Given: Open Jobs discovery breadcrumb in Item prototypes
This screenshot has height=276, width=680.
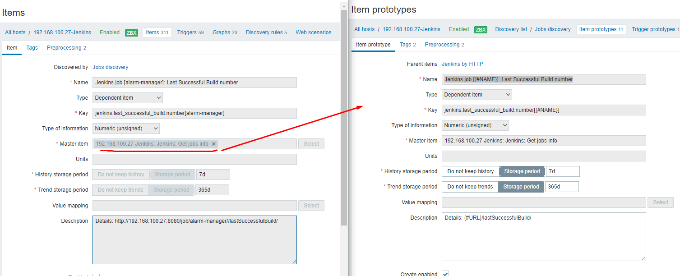Looking at the screenshot, I should (553, 29).
